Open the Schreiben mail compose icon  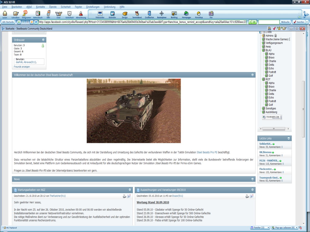(15, 14)
